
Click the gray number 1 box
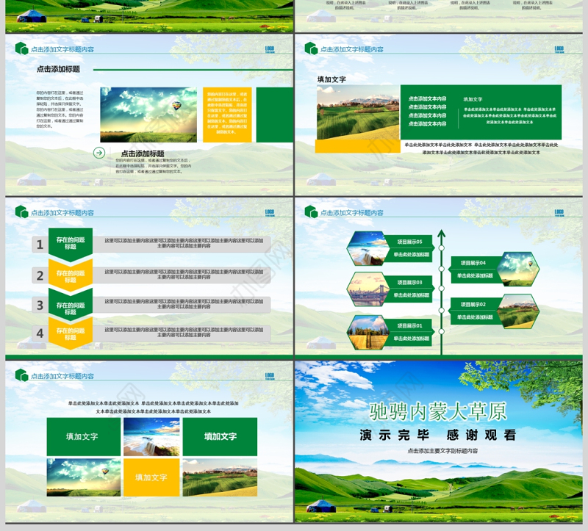click(x=40, y=245)
